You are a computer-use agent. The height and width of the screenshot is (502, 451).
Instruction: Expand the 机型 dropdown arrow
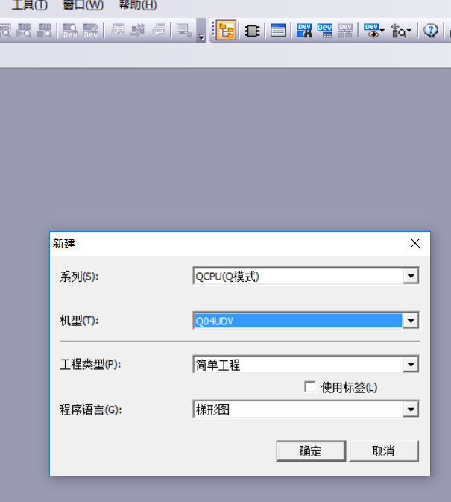[x=410, y=321]
